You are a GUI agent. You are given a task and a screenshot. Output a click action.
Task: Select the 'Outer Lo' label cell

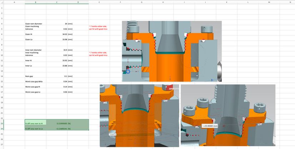35,40
